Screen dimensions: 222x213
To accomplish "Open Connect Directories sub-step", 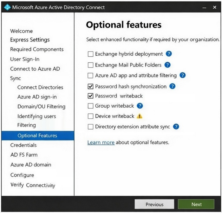I will point(40,87).
